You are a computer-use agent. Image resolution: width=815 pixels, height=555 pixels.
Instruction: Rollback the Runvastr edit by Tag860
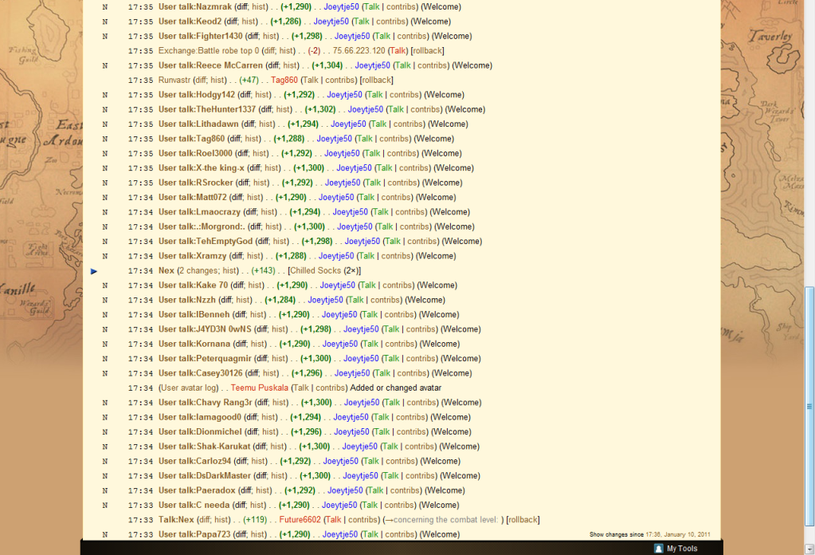376,80
